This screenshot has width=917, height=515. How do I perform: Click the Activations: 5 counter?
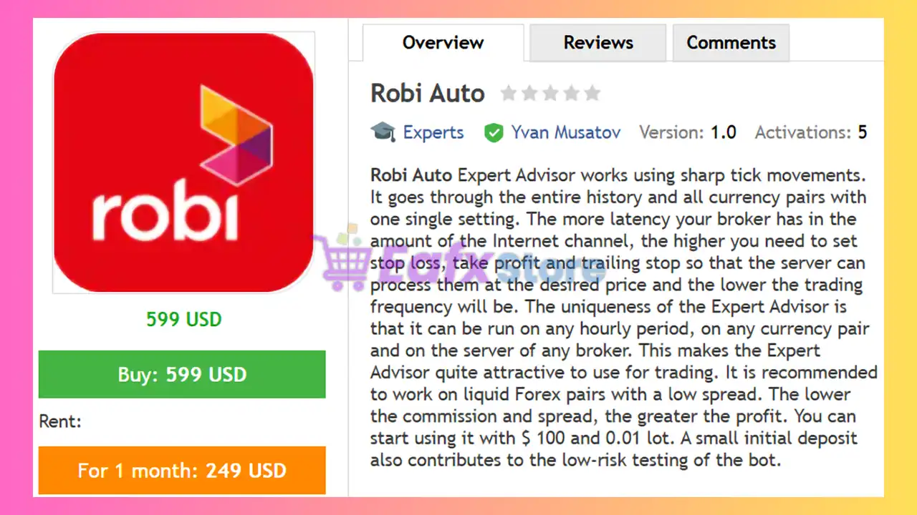point(811,132)
